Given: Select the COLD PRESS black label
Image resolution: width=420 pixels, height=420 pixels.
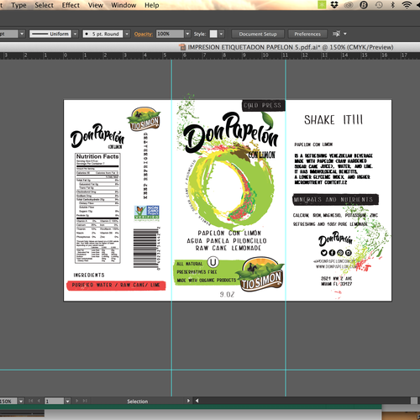Looking at the screenshot, I should pyautogui.click(x=264, y=105).
